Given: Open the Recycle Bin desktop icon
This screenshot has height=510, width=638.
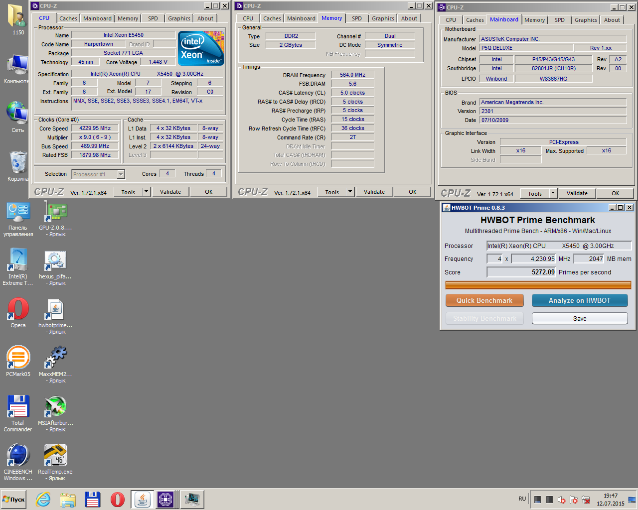Looking at the screenshot, I should coord(18,166).
